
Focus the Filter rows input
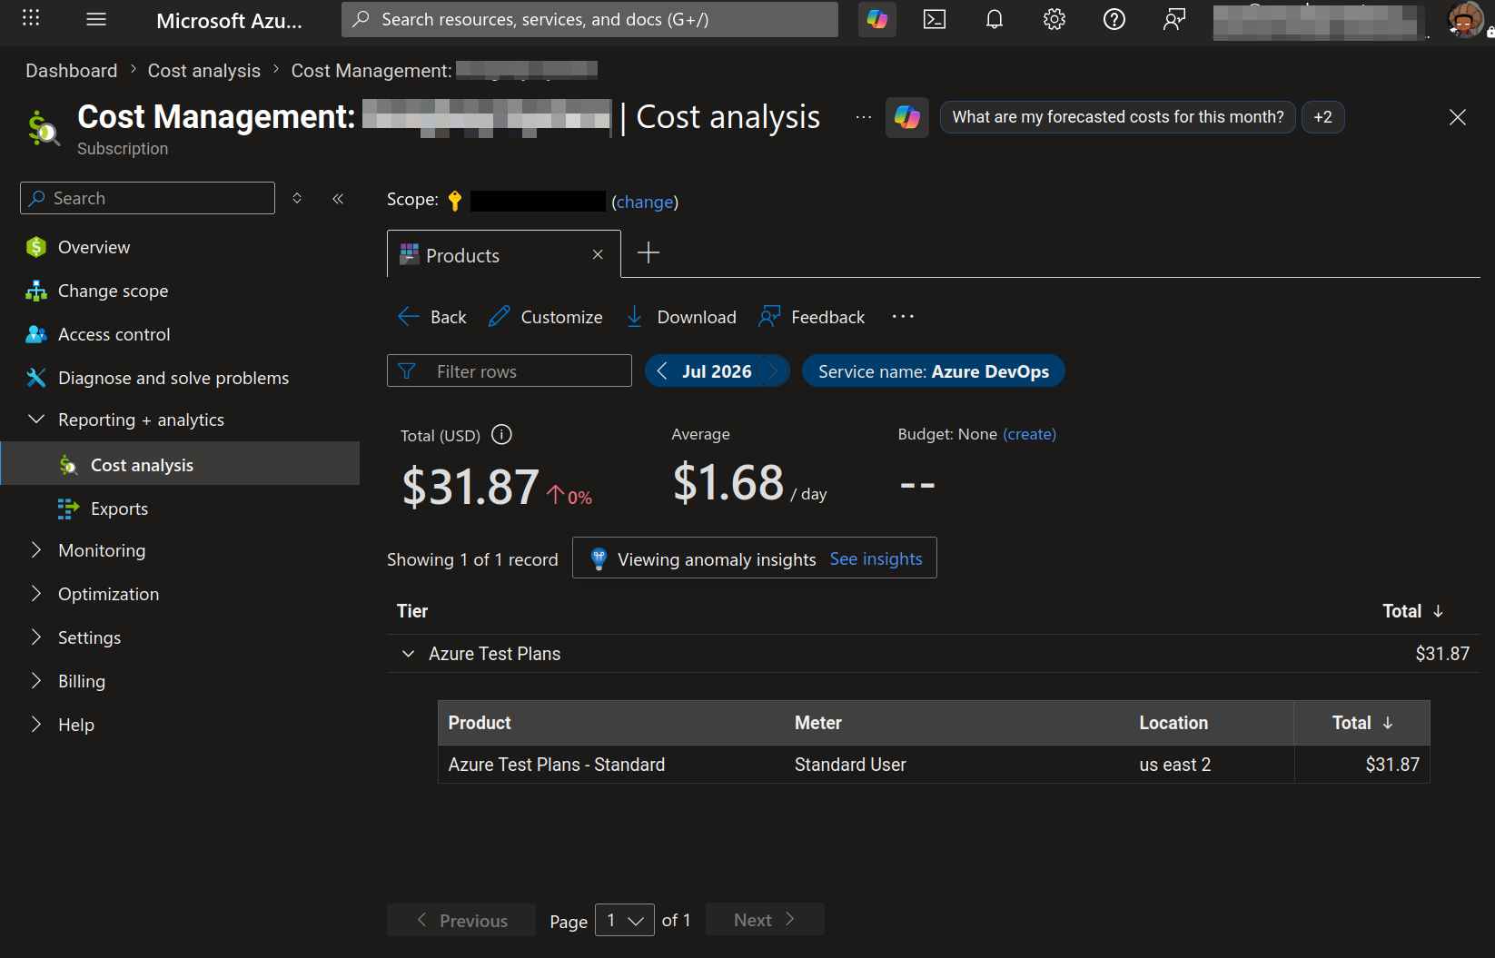[510, 370]
